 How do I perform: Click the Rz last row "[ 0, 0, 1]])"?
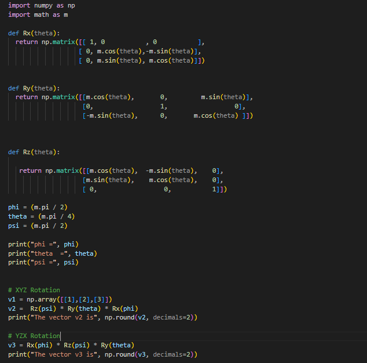coord(155,189)
